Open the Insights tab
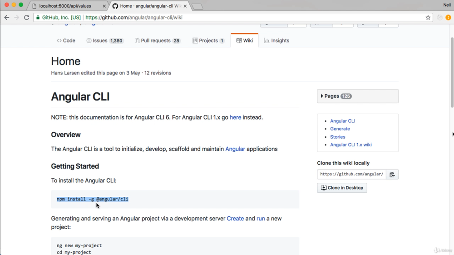The width and height of the screenshot is (454, 255). (x=276, y=40)
